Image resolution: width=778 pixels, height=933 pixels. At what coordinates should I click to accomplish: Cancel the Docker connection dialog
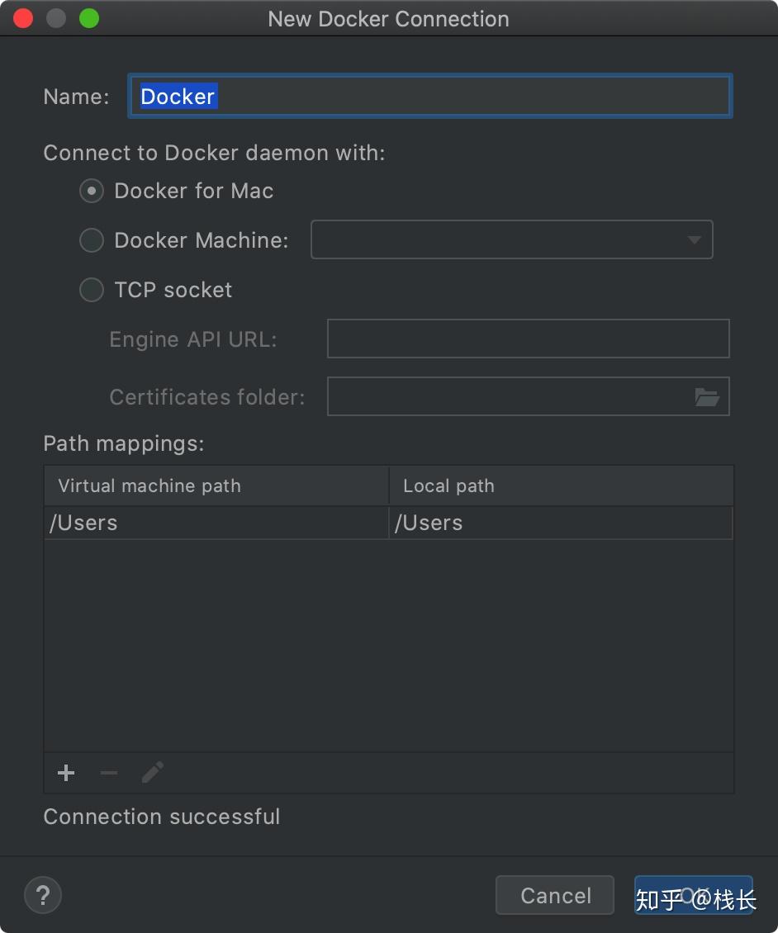pos(554,895)
